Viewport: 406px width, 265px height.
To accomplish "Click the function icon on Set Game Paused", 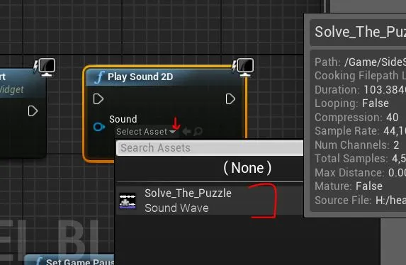I will tap(40, 261).
